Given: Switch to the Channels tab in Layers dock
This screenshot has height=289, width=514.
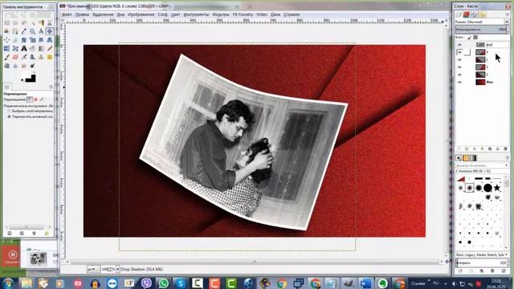Looking at the screenshot, I should click(x=466, y=14).
